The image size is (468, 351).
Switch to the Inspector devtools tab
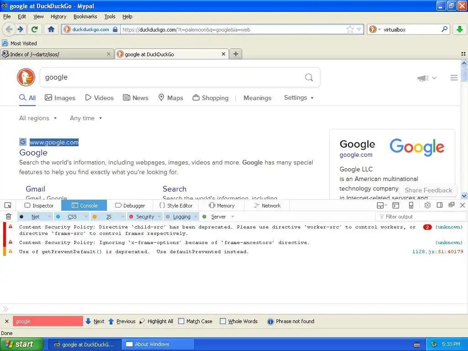coord(39,205)
